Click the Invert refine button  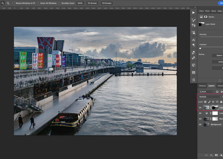pos(217,68)
